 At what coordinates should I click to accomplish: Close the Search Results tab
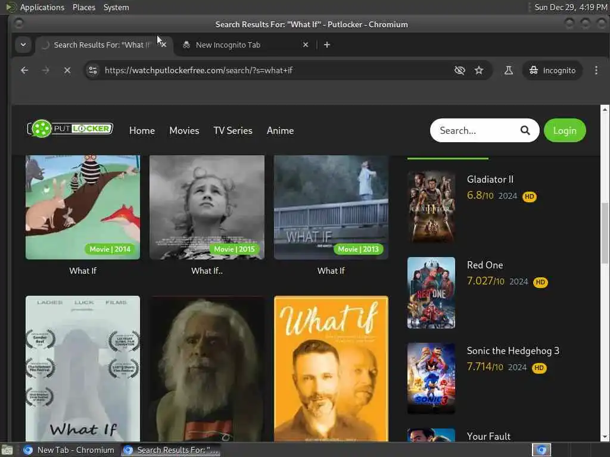coord(164,45)
